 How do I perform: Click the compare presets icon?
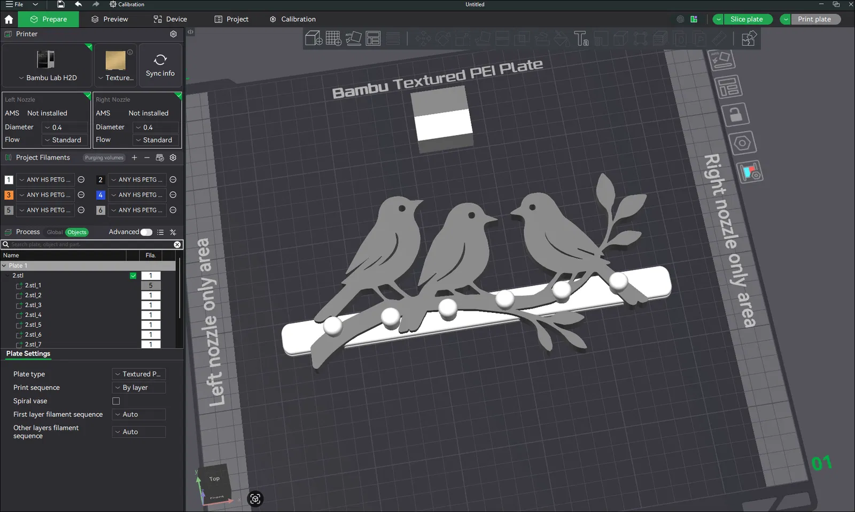[x=173, y=232]
